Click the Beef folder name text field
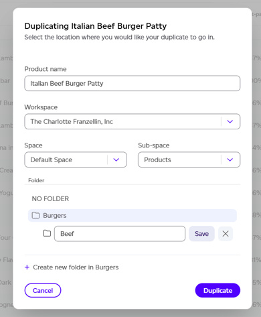 [120, 234]
